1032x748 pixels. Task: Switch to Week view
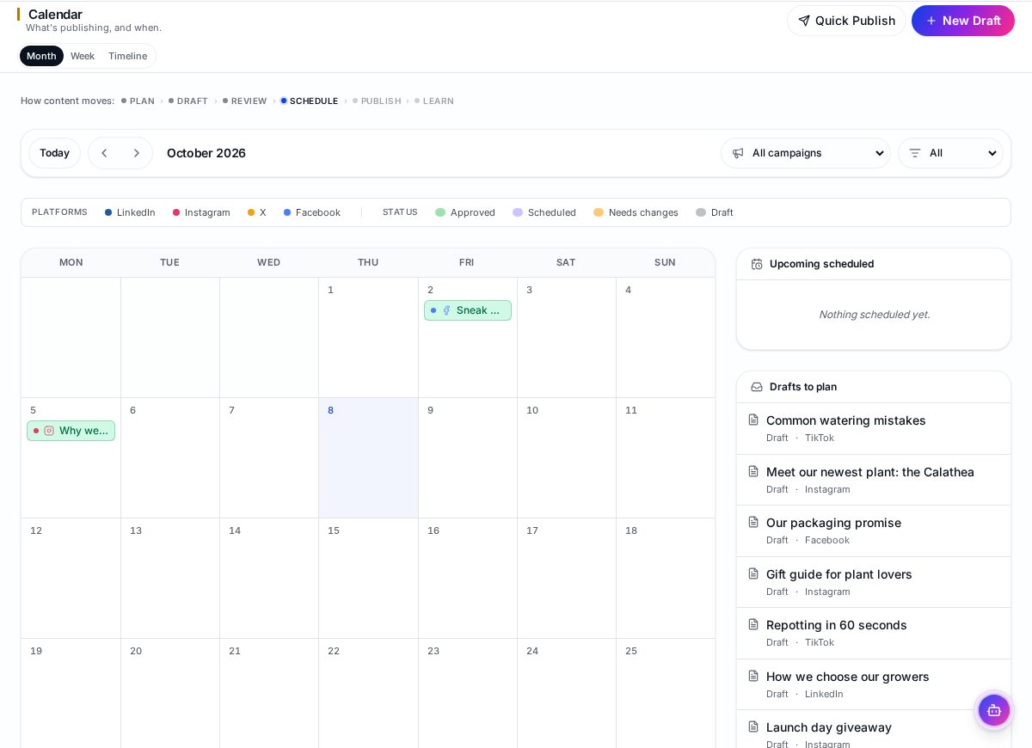[x=83, y=56]
